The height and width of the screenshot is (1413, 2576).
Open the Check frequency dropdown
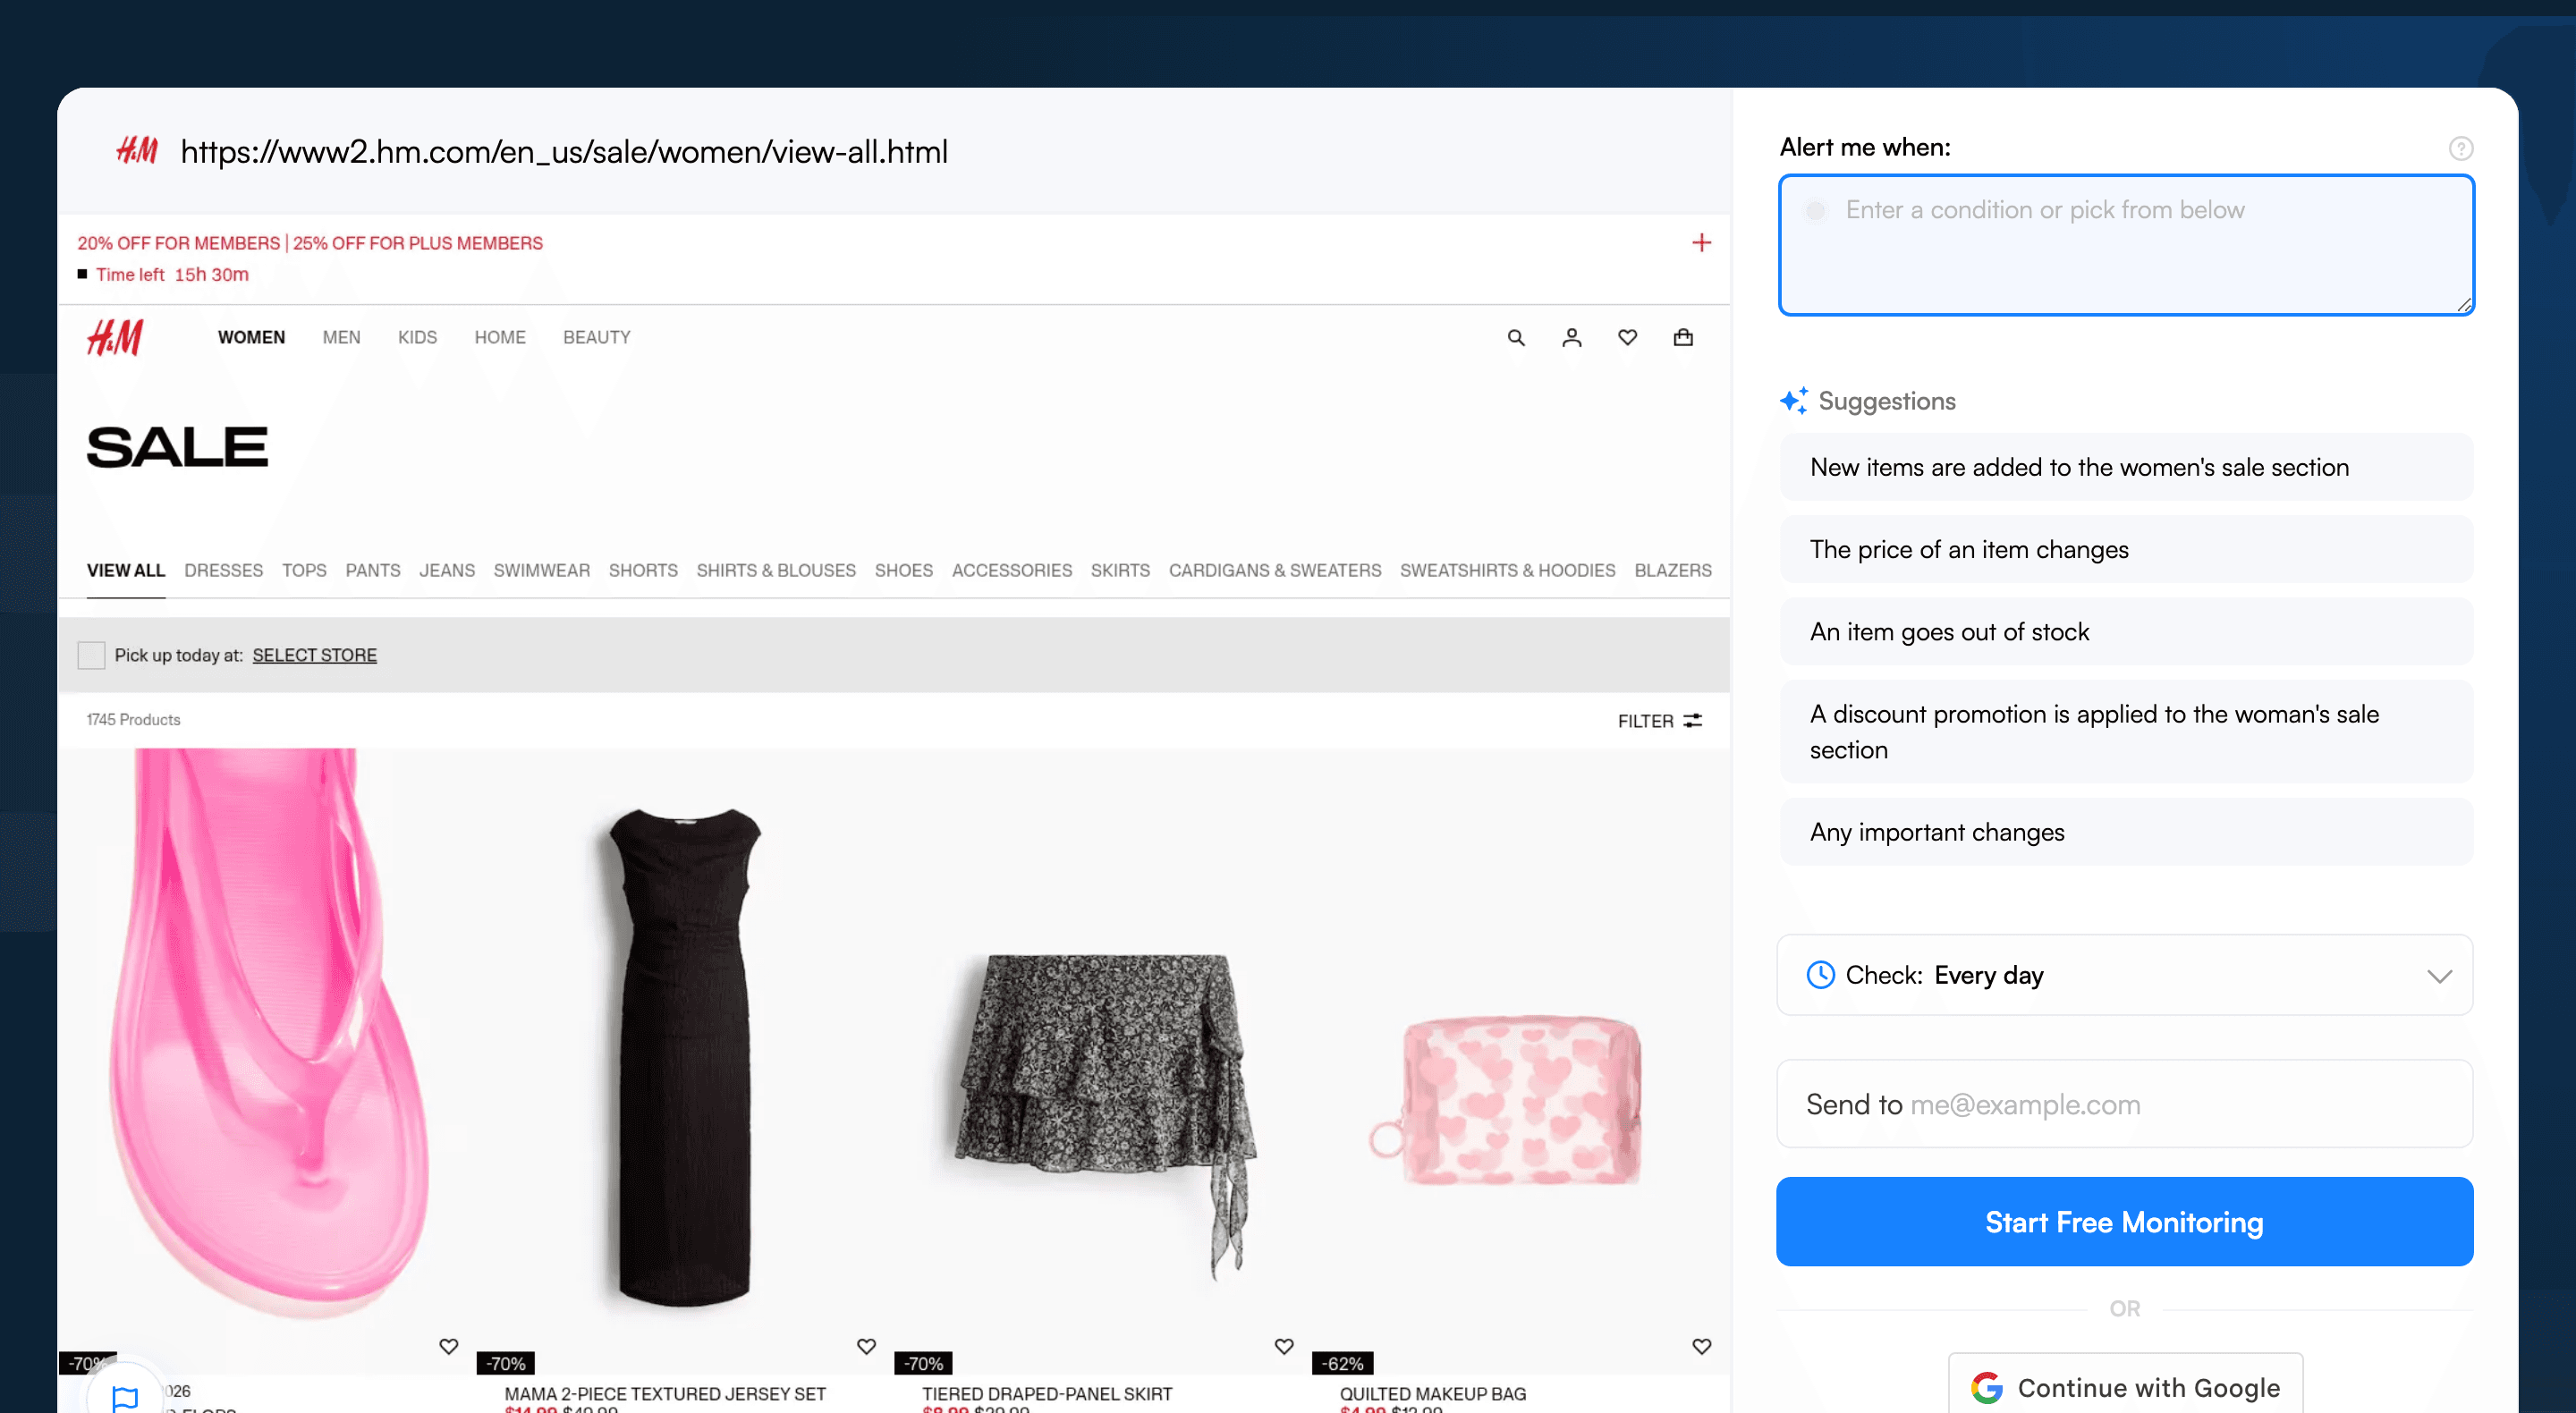[2124, 975]
